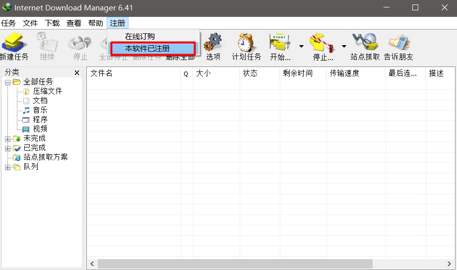The height and width of the screenshot is (270, 457).
Task: Minimize the Internet Download Manager window
Action: [387, 7]
